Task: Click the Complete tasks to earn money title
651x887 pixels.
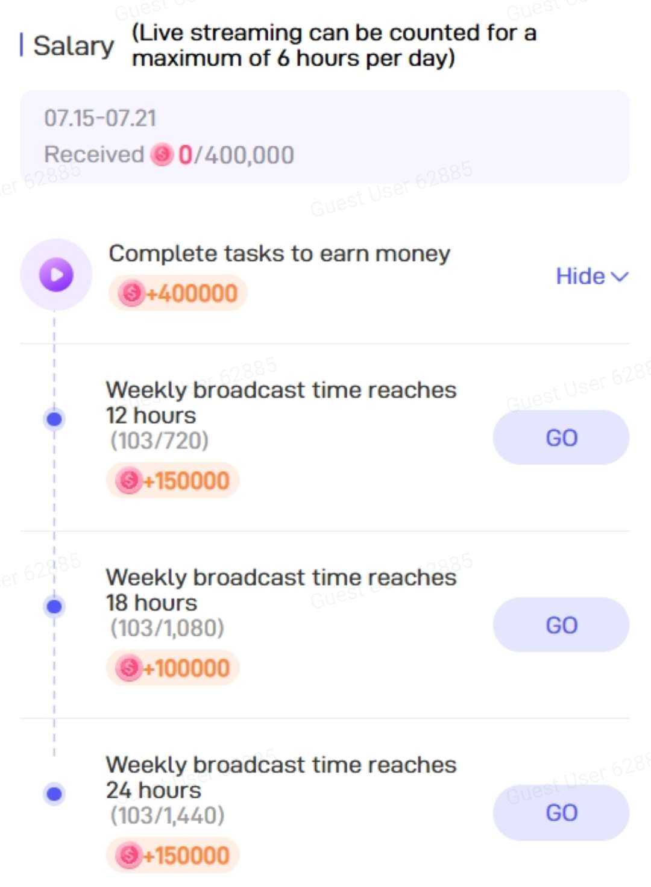Action: point(279,254)
